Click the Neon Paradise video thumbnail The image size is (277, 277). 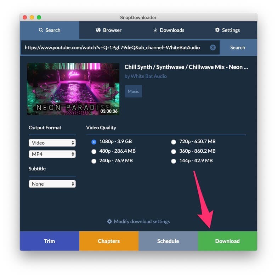click(x=73, y=89)
